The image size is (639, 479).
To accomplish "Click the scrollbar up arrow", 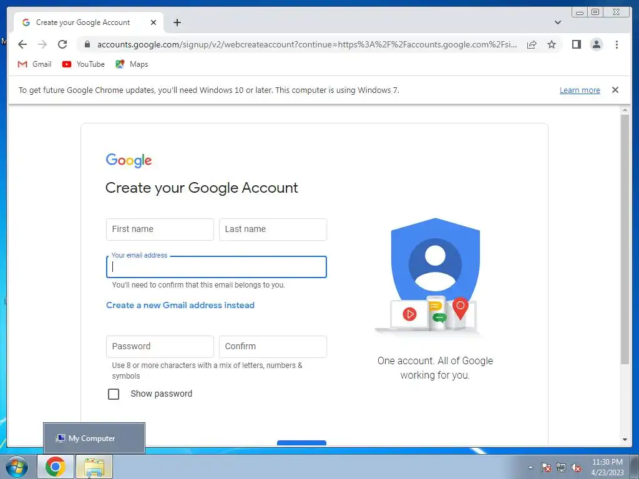I will (x=625, y=110).
